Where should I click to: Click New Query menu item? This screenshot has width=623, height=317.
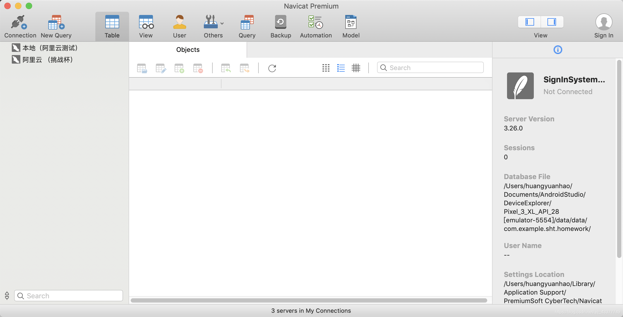tap(56, 26)
